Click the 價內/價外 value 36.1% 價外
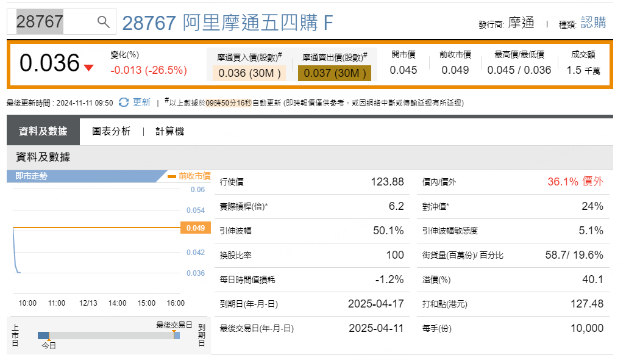626x363 pixels. point(575,182)
